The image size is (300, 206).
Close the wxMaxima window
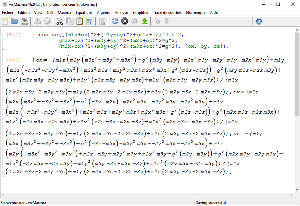tap(293, 4)
